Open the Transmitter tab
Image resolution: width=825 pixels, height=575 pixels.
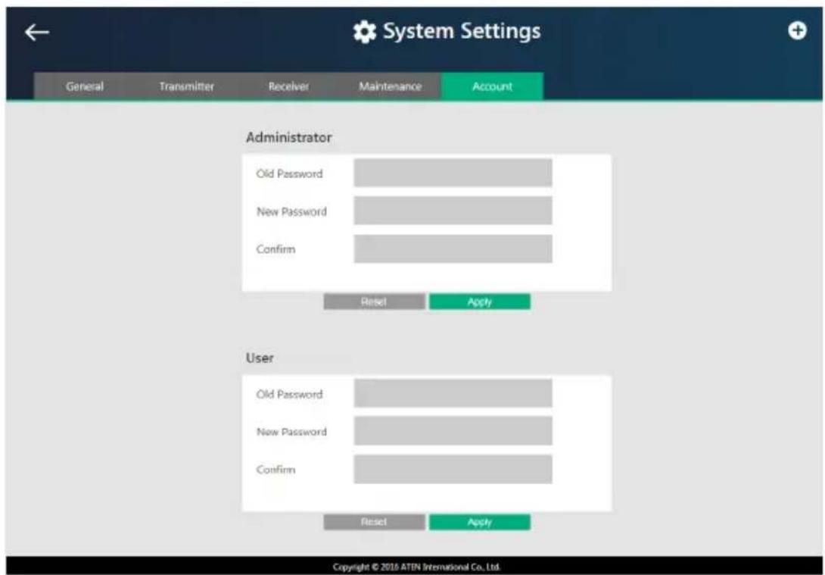point(186,86)
